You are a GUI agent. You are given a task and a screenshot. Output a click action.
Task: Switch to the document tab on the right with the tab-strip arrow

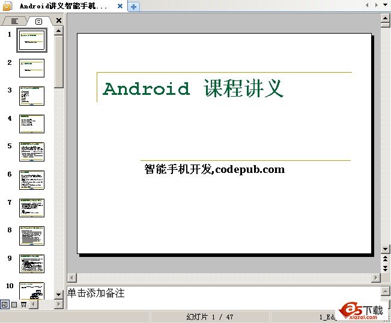click(x=377, y=5)
